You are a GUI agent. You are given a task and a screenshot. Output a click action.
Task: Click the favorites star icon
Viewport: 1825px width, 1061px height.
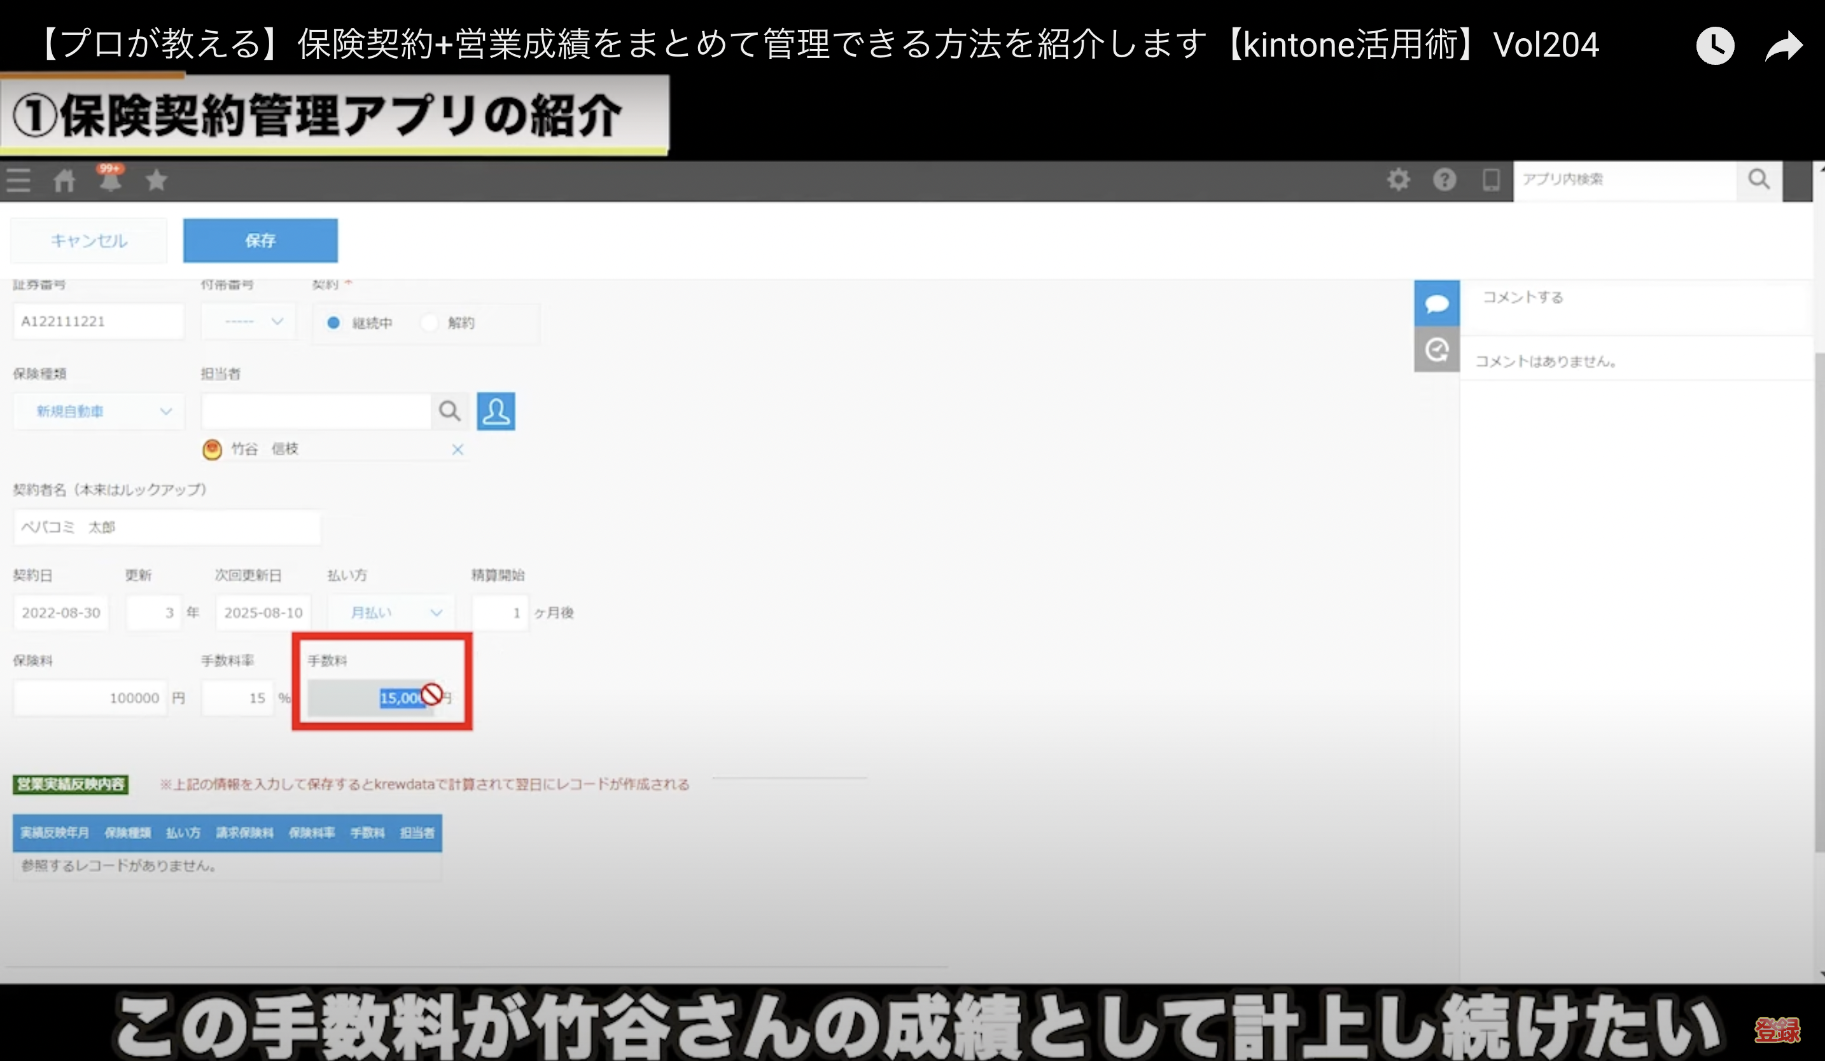pos(157,179)
